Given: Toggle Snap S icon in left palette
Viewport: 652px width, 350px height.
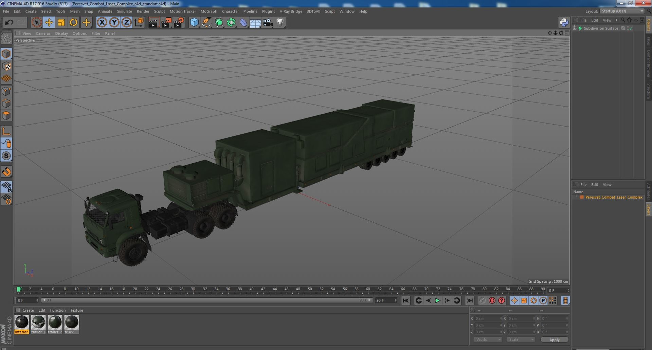Looking at the screenshot, I should click(6, 156).
